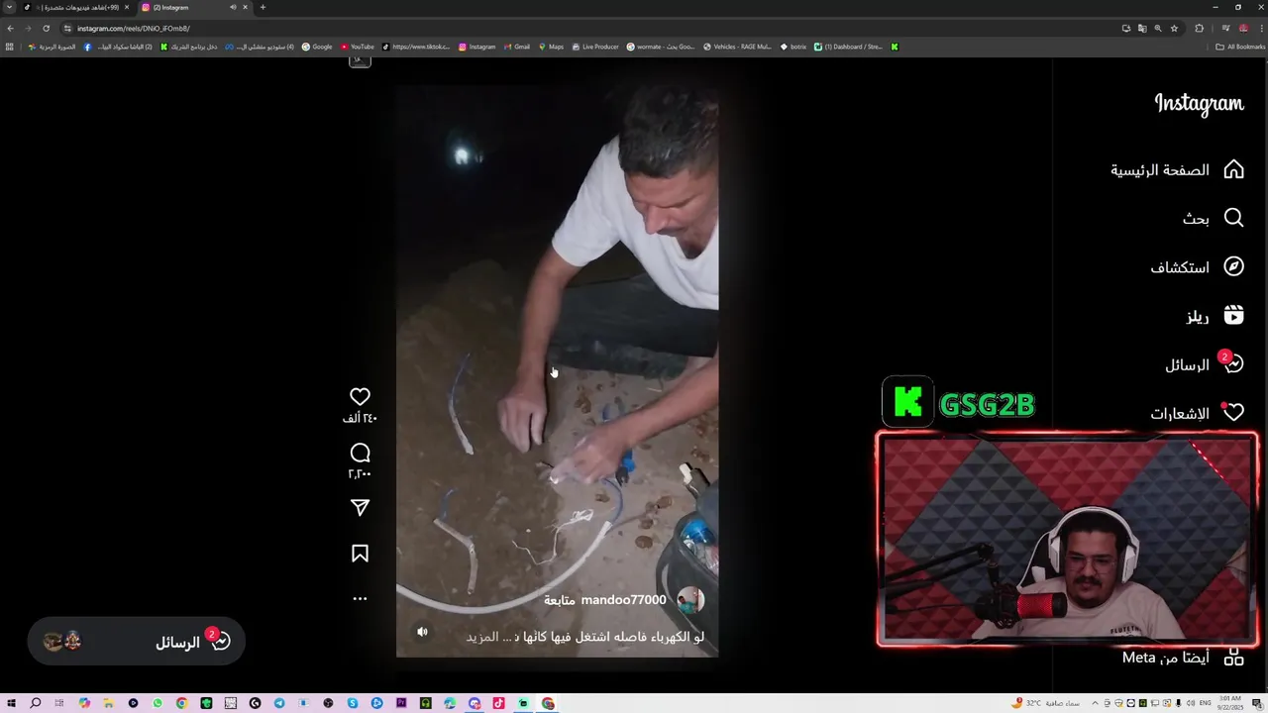Open الإشعارات notifications in sidebar
This screenshot has height=713, width=1268.
click(1197, 413)
